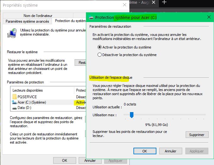The height and width of the screenshot is (165, 214).
Task: Click Data (D:) drive icon
Action: pos(14,108)
